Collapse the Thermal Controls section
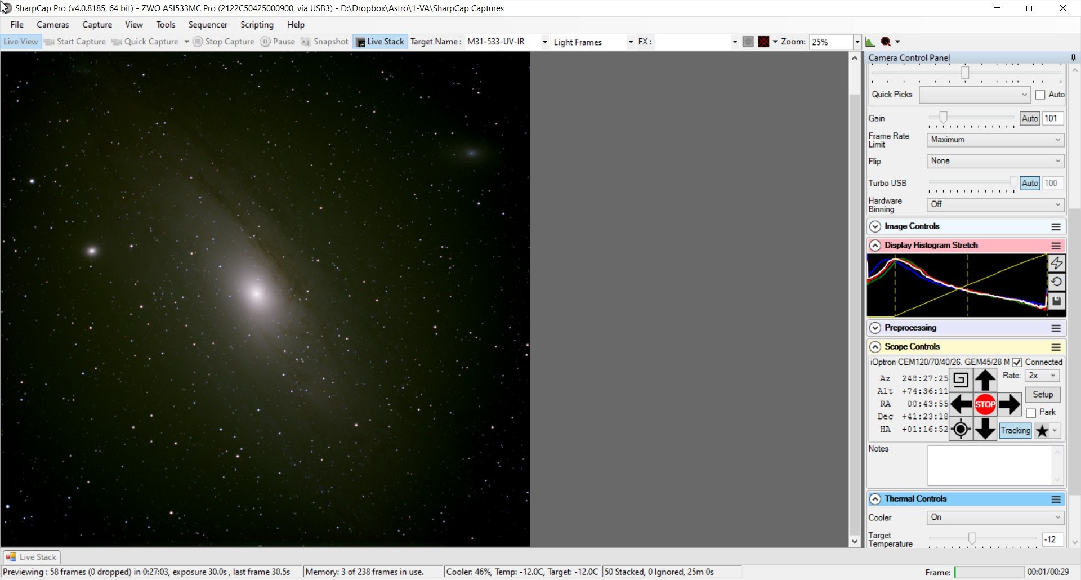The width and height of the screenshot is (1081, 580). coord(875,499)
